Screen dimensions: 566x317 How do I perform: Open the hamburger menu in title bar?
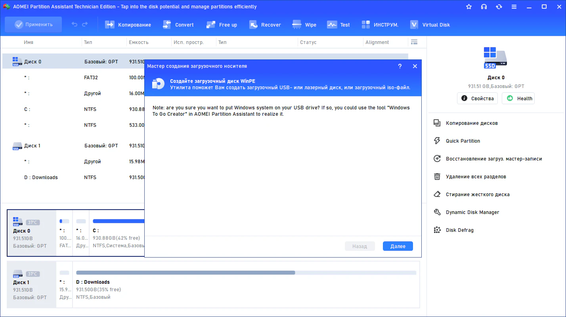tap(514, 7)
